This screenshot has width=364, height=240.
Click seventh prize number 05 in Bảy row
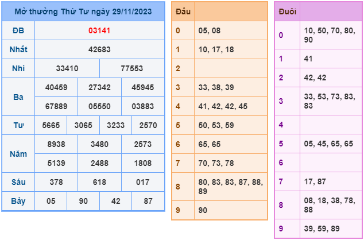(x=51, y=201)
